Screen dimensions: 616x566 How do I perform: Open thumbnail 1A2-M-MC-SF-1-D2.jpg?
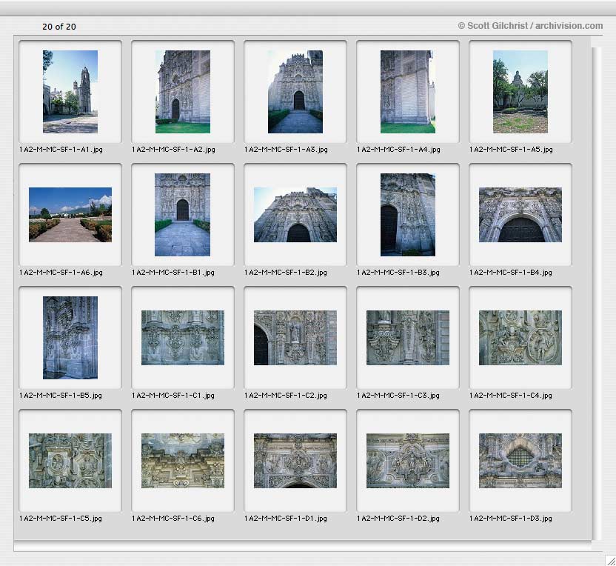408,461
